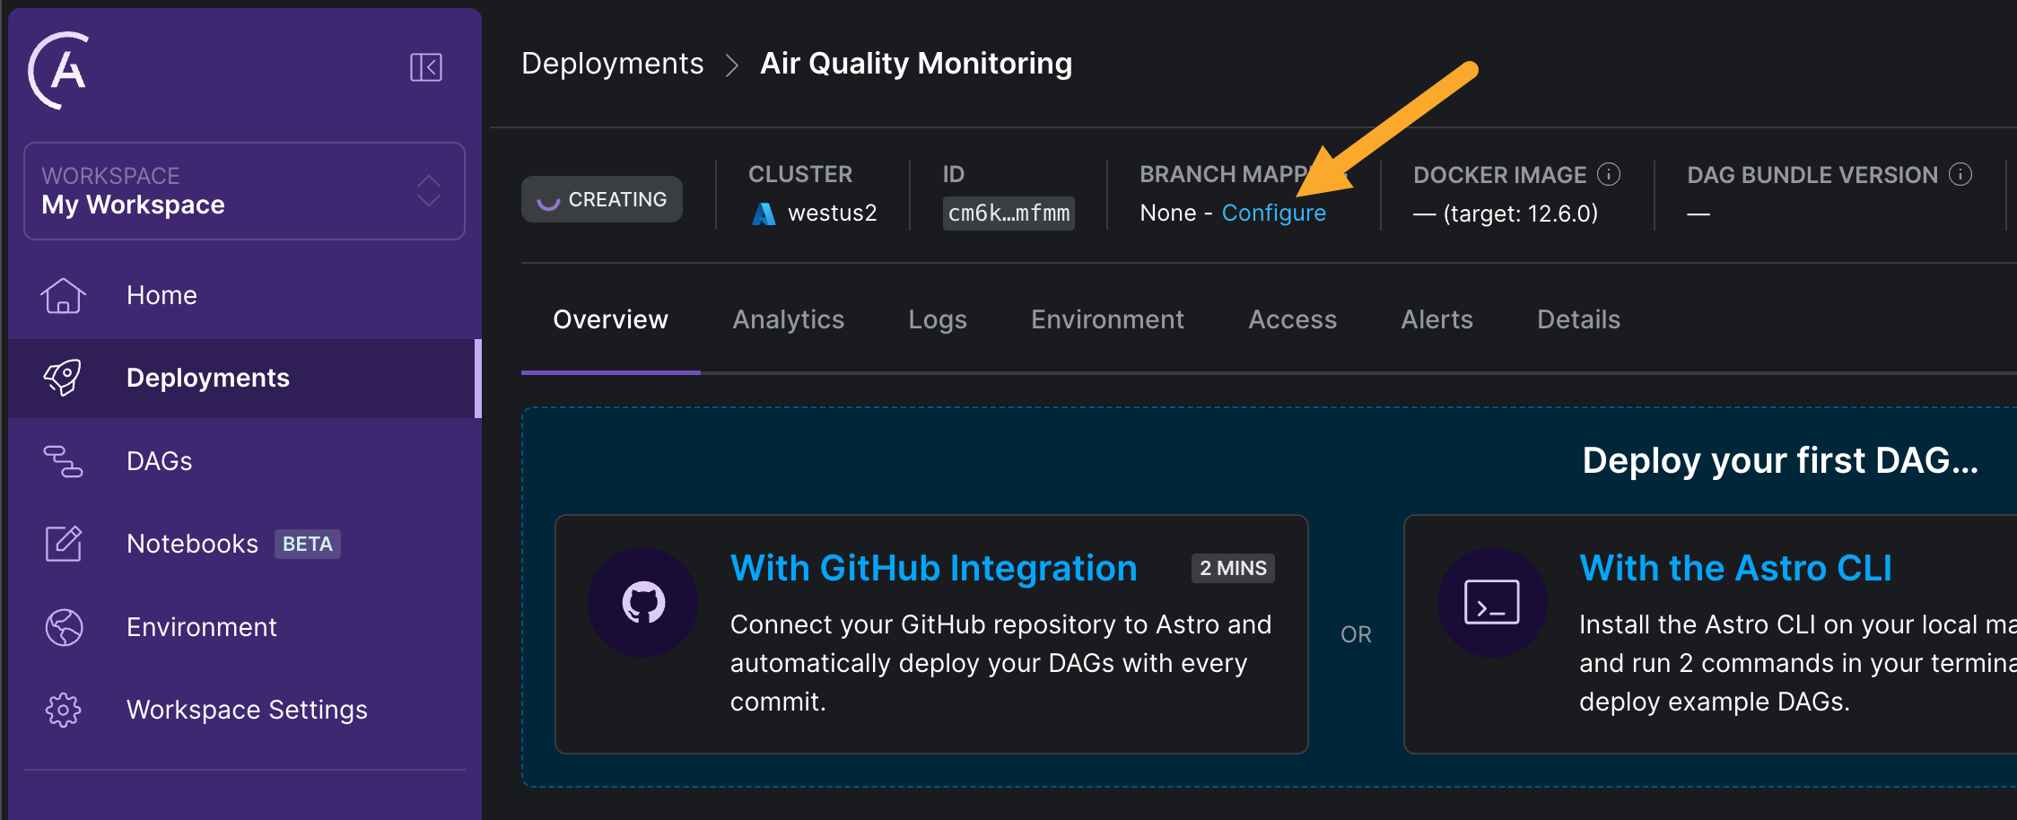Click the Home house icon
2017x820 pixels.
[63, 295]
